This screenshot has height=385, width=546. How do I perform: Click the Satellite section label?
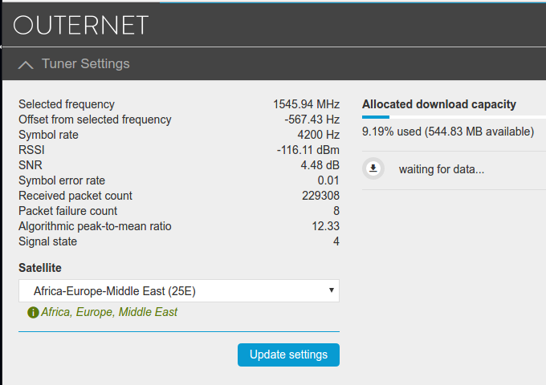tap(40, 268)
